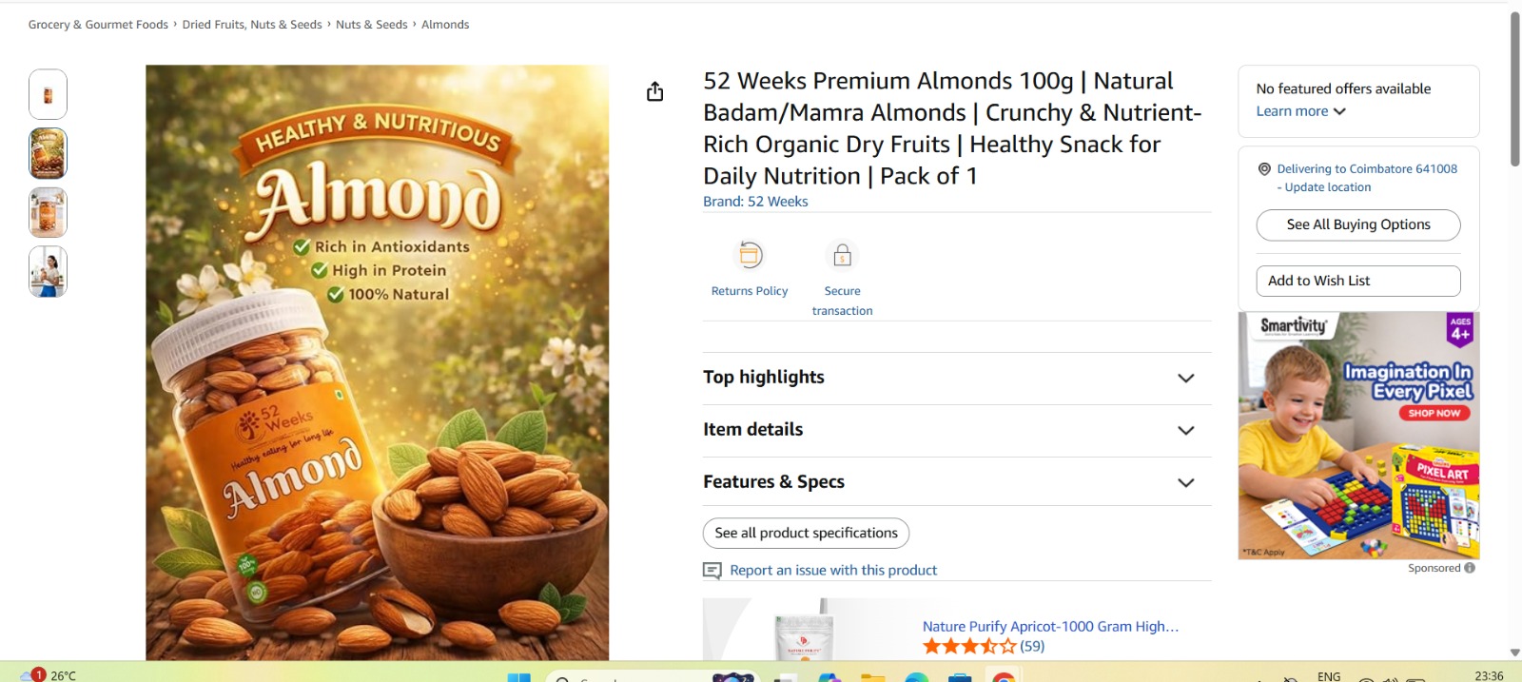Open the Brand: 52 Weeks link

click(x=755, y=202)
